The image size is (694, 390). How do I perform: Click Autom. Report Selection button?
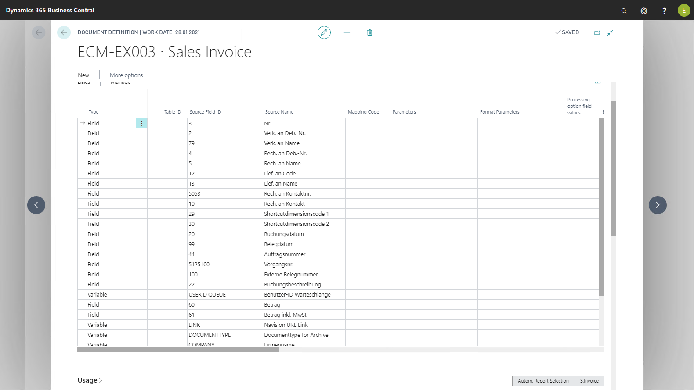[x=543, y=381]
